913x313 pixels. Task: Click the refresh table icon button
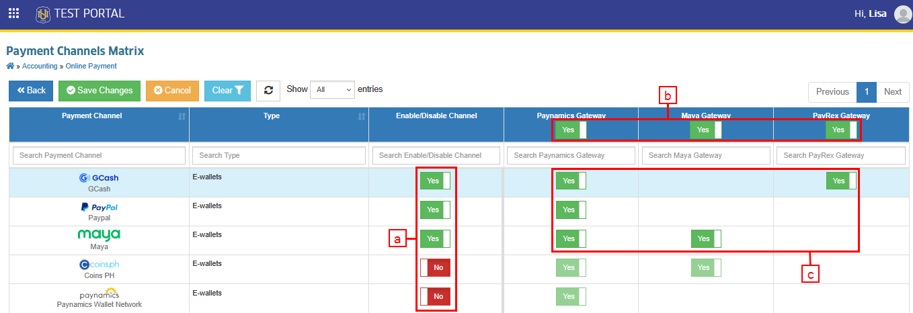pos(268,91)
